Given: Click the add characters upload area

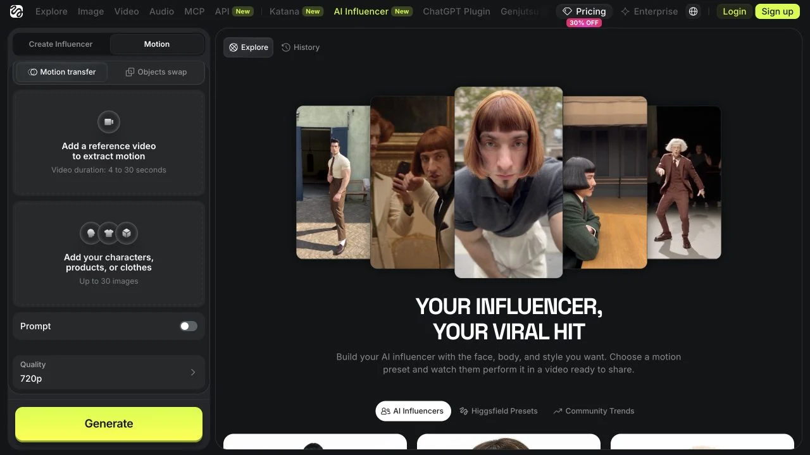Looking at the screenshot, I should (x=109, y=254).
